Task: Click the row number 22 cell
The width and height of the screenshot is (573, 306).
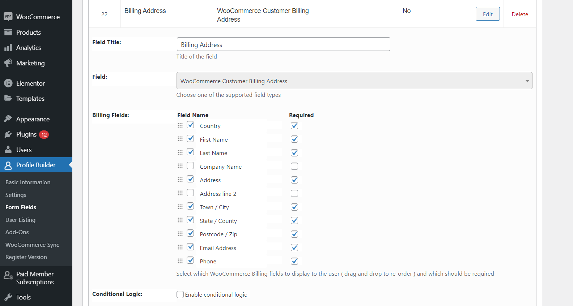Action: pyautogui.click(x=105, y=14)
